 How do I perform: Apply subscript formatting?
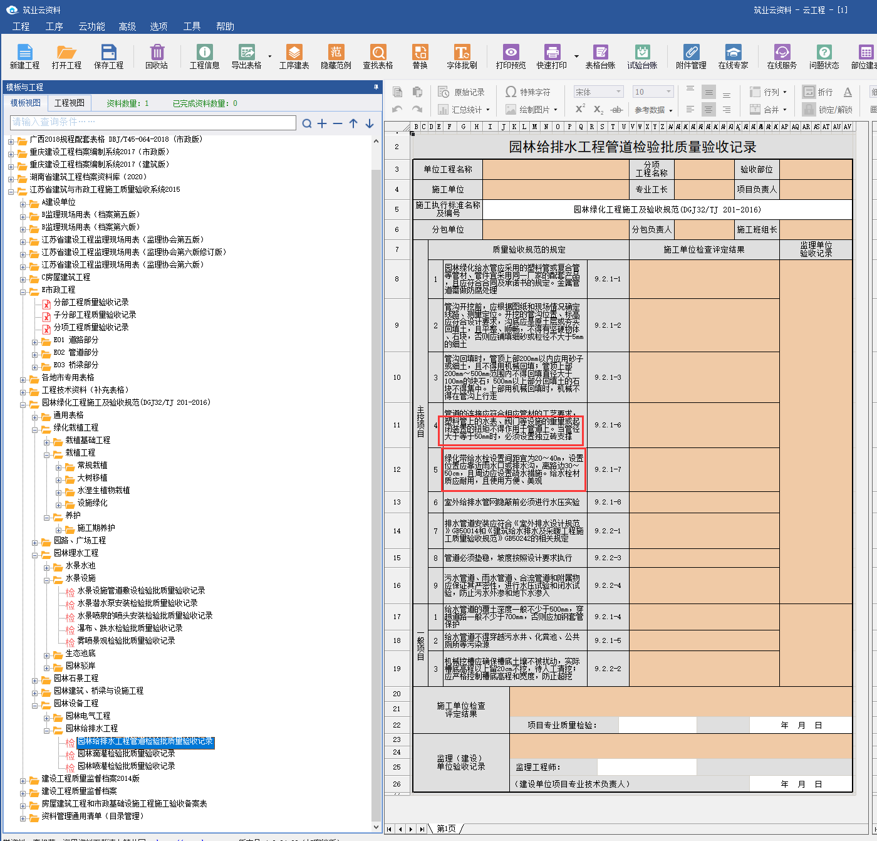598,110
